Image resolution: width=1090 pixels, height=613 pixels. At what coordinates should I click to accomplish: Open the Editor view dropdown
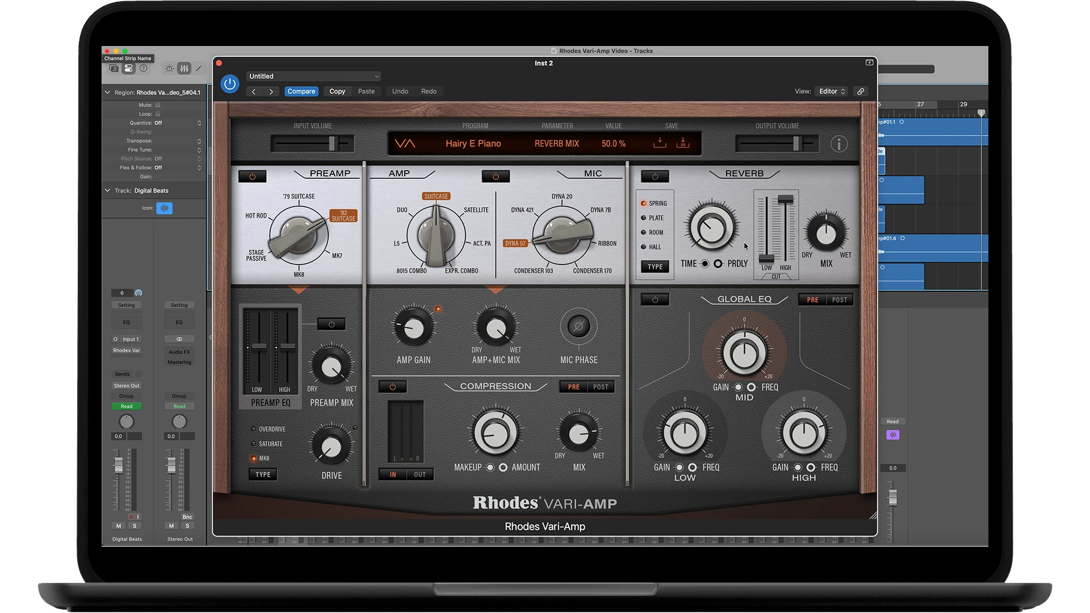(832, 91)
